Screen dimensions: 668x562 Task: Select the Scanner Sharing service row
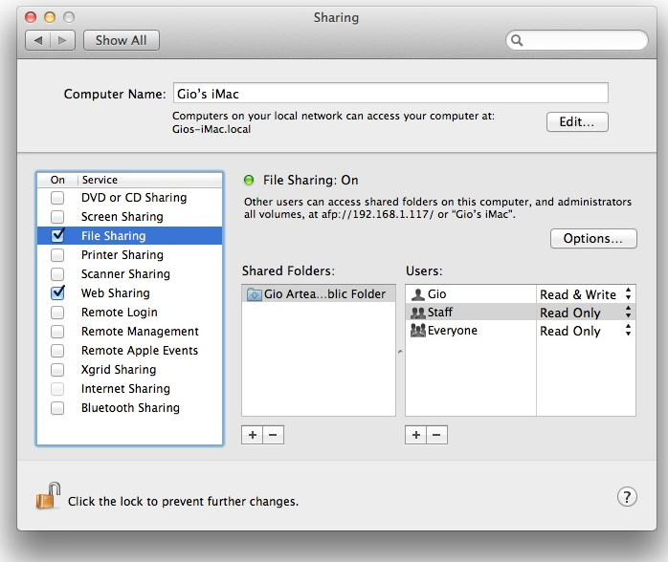pyautogui.click(x=129, y=274)
